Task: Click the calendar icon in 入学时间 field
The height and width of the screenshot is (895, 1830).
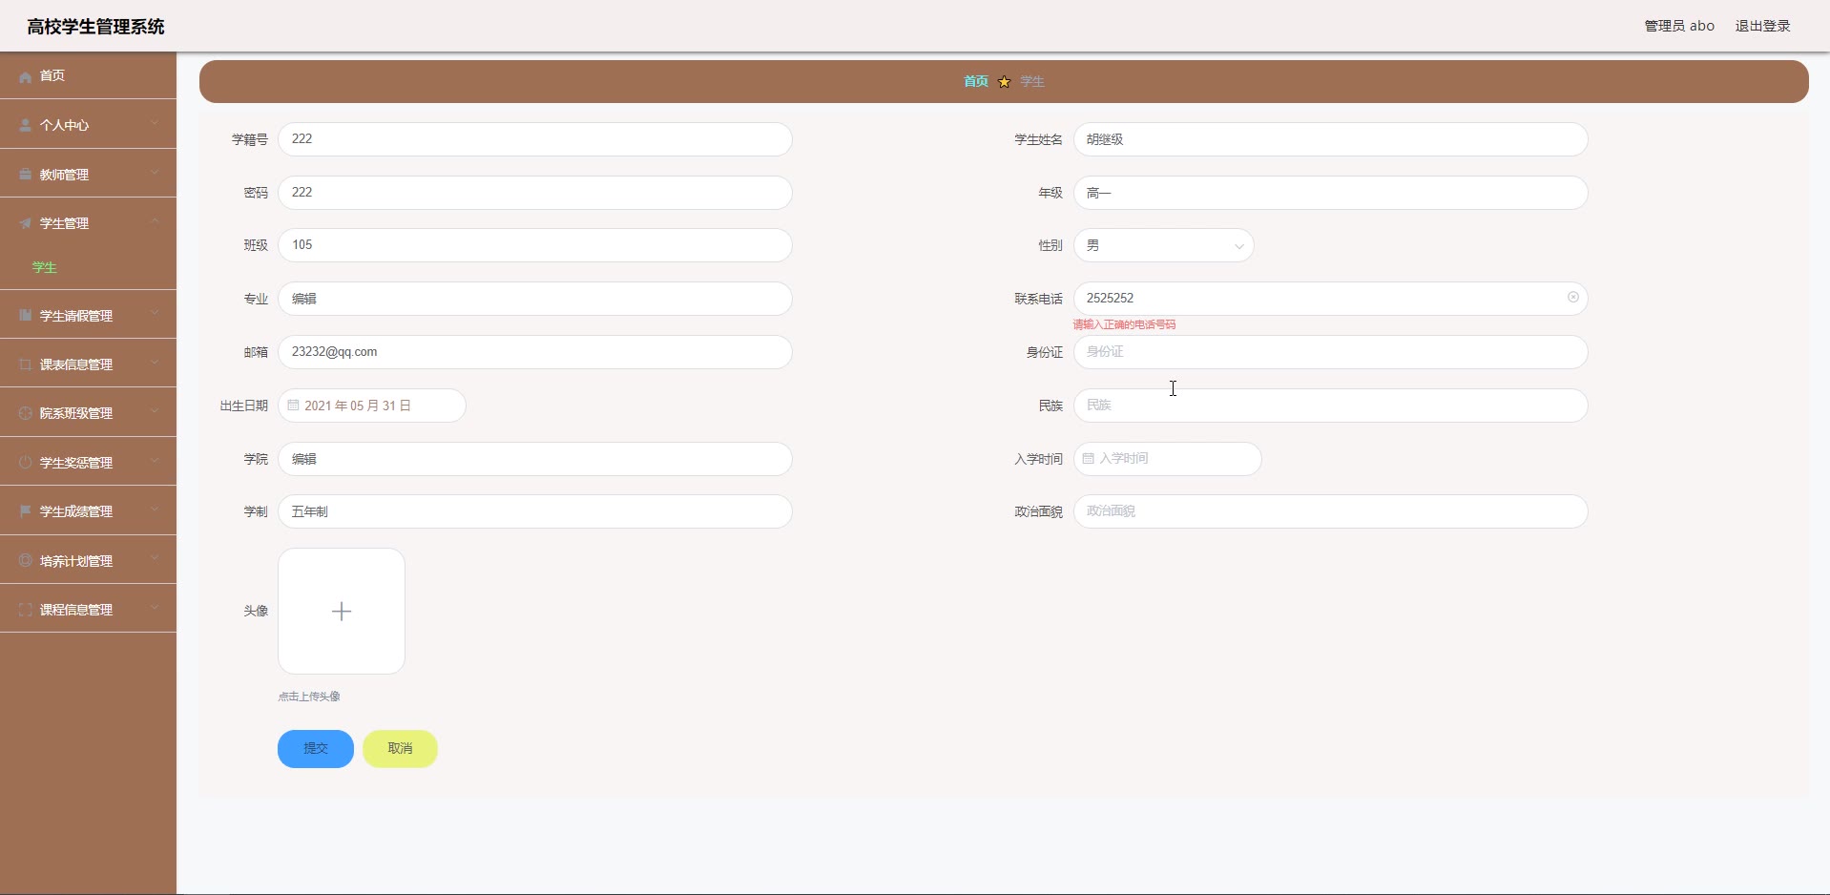Action: (x=1089, y=459)
